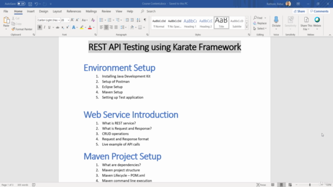The image size is (333, 187).
Task: Start a bulleted list
Action: (x=101, y=20)
